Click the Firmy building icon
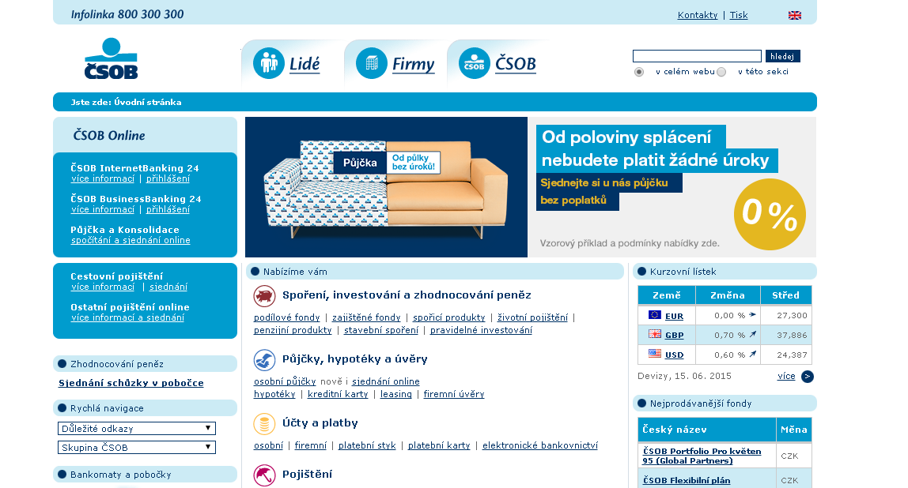 click(372, 63)
